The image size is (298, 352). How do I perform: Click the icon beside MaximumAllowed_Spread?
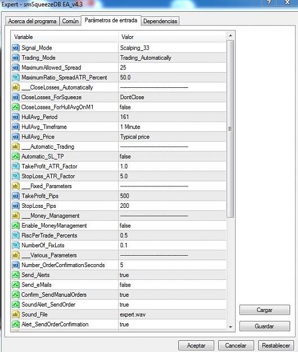pyautogui.click(x=16, y=68)
